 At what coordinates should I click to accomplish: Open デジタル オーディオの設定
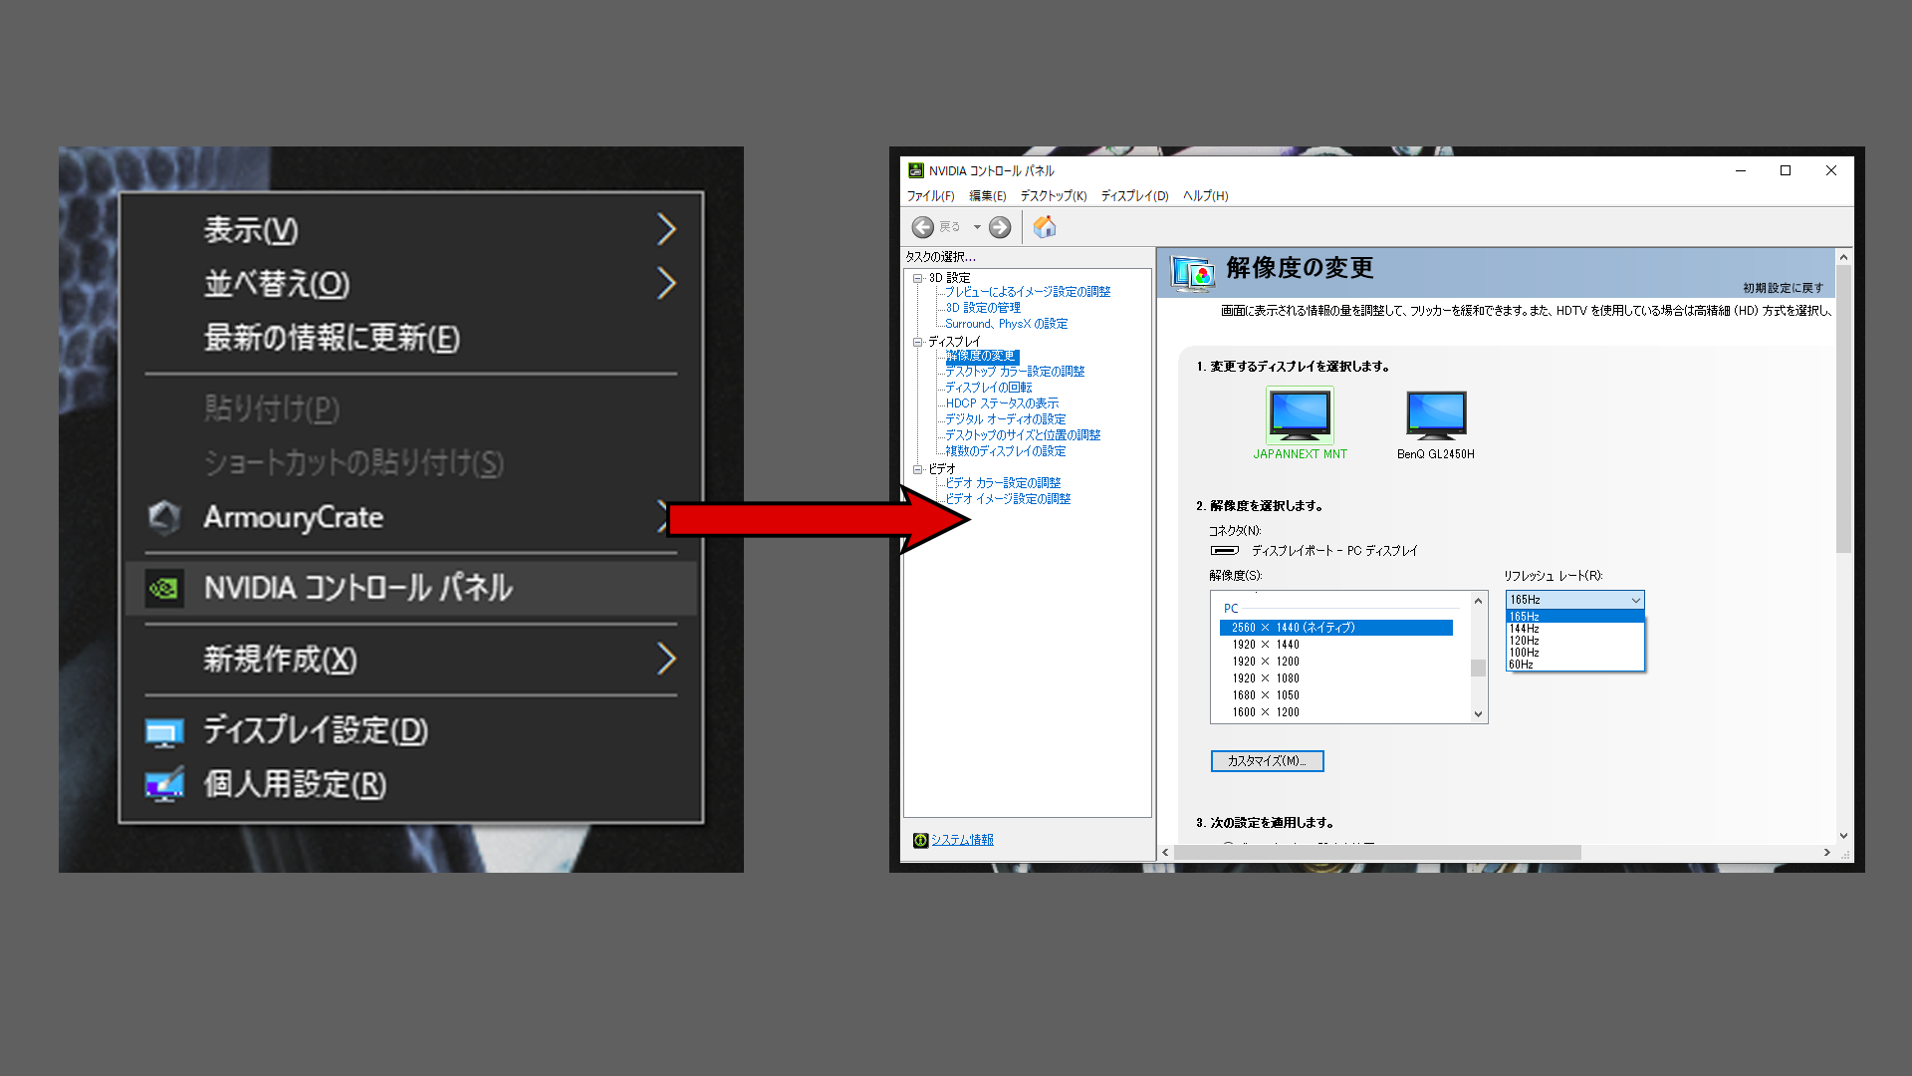[1006, 419]
